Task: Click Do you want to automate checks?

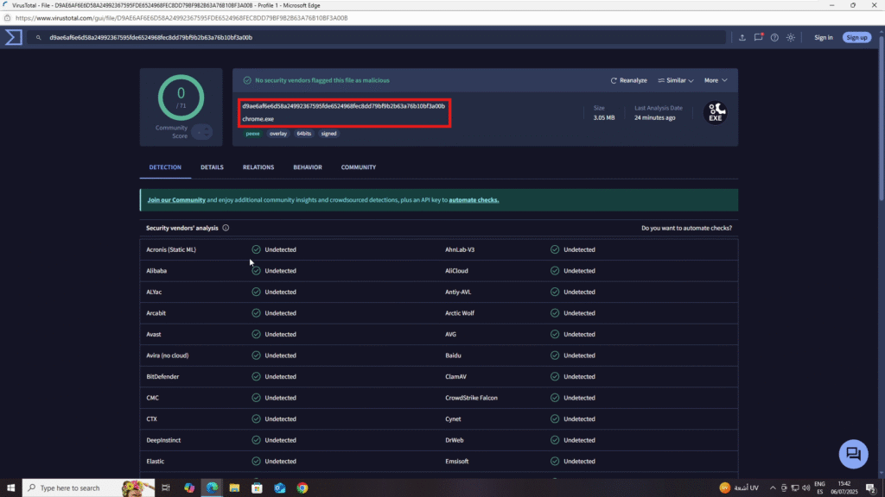Action: (686, 228)
